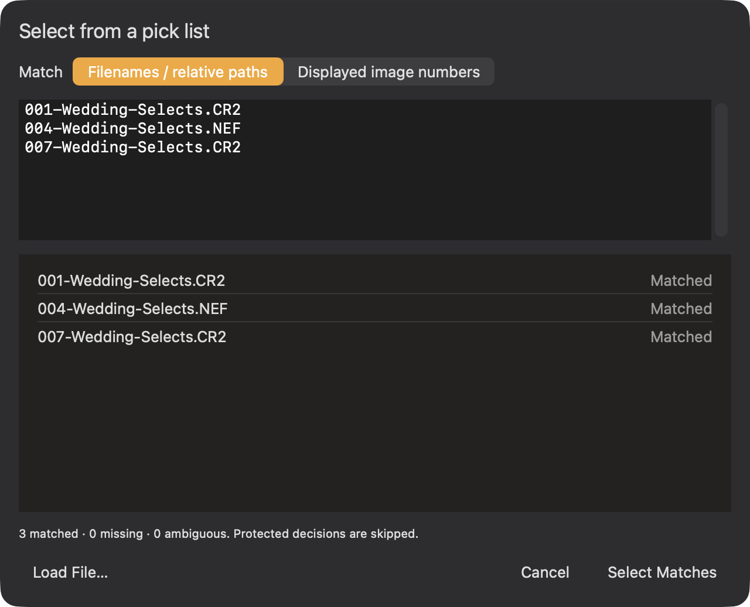This screenshot has height=607, width=750.
Task: Click the 'Select from a pick list' title
Action: coord(114,31)
